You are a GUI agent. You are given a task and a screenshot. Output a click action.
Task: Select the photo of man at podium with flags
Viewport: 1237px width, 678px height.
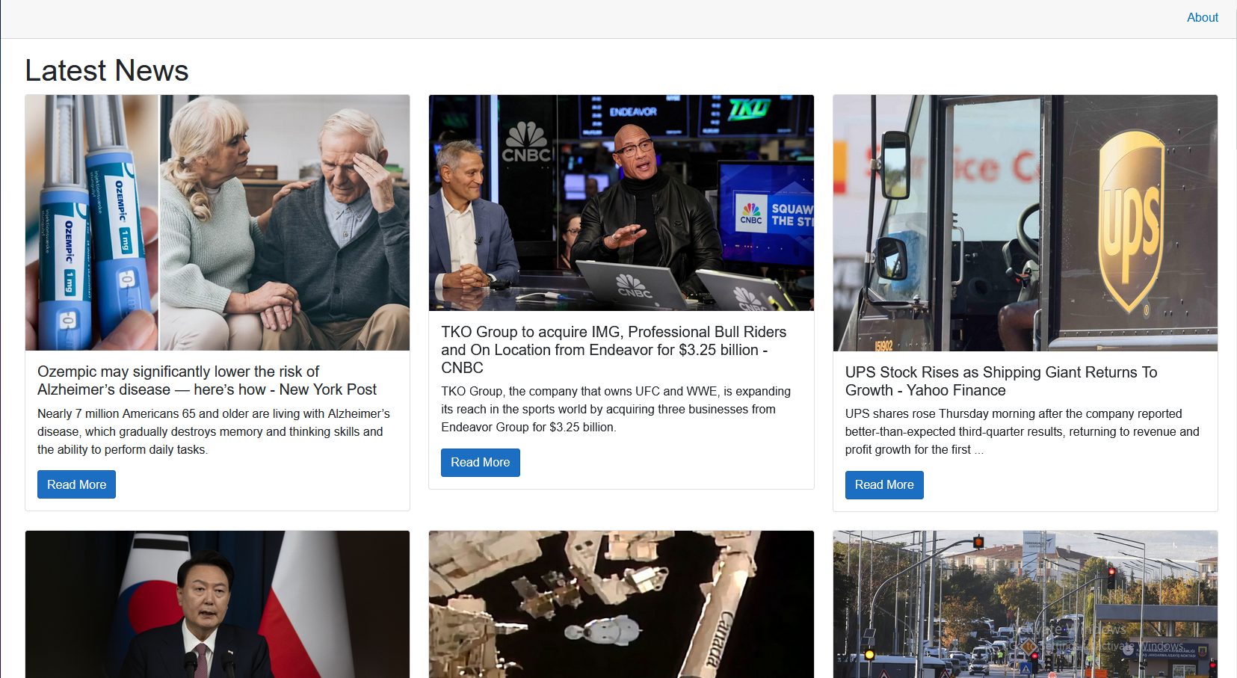pyautogui.click(x=217, y=604)
